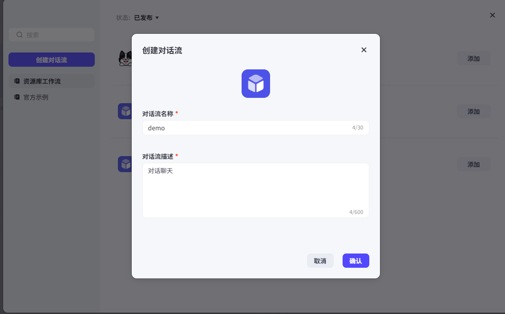Click the magnifier search icon
The height and width of the screenshot is (314, 505).
pyautogui.click(x=20, y=35)
